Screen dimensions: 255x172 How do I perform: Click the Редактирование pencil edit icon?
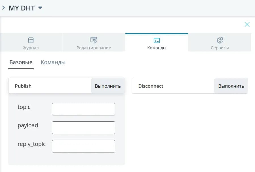94,40
